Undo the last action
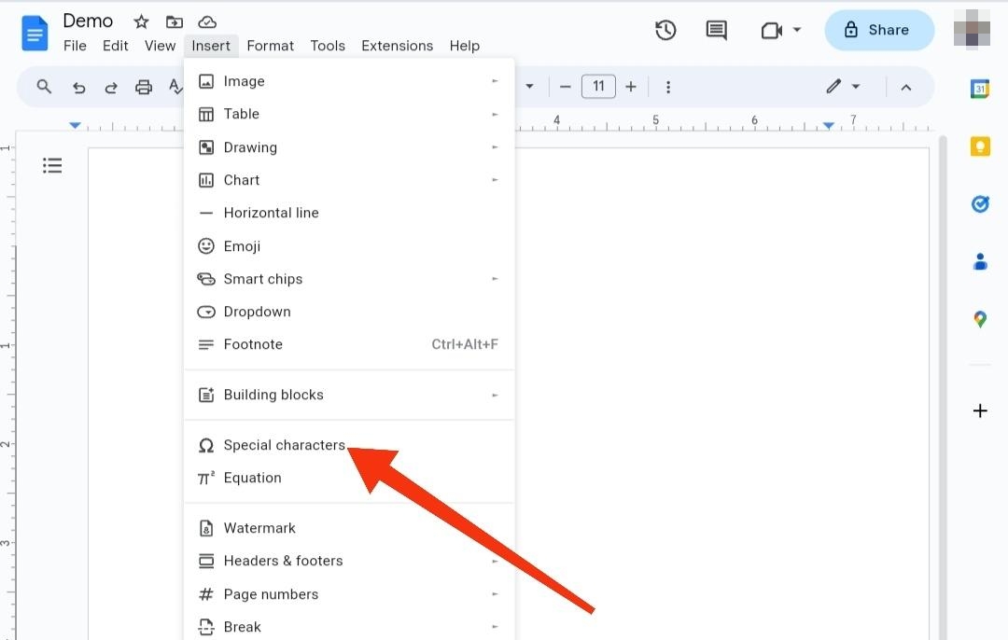 [x=79, y=86]
